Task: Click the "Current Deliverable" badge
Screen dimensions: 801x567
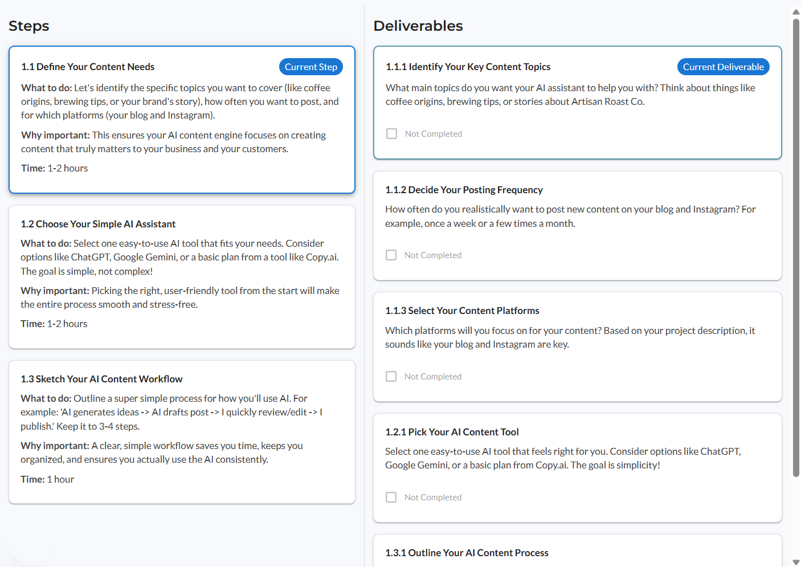Action: coord(723,67)
